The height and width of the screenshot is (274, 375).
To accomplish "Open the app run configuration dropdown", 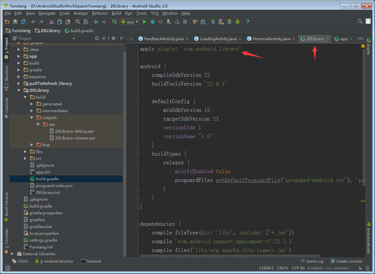I will coord(129,22).
